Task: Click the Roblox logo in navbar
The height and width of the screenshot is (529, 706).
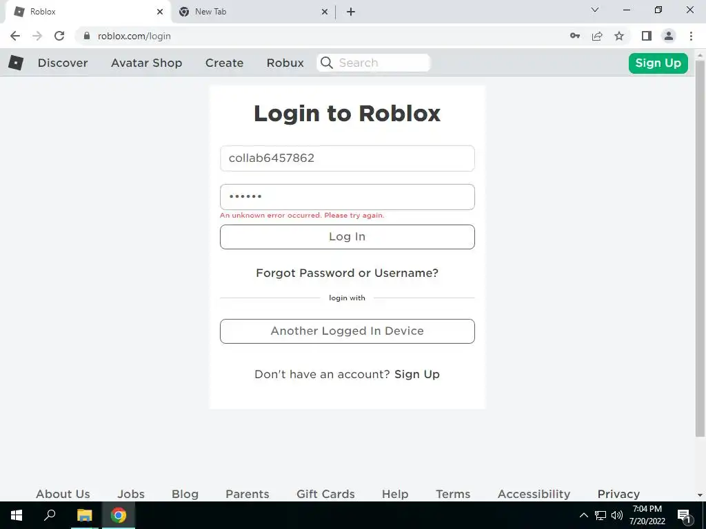Action: pos(16,63)
